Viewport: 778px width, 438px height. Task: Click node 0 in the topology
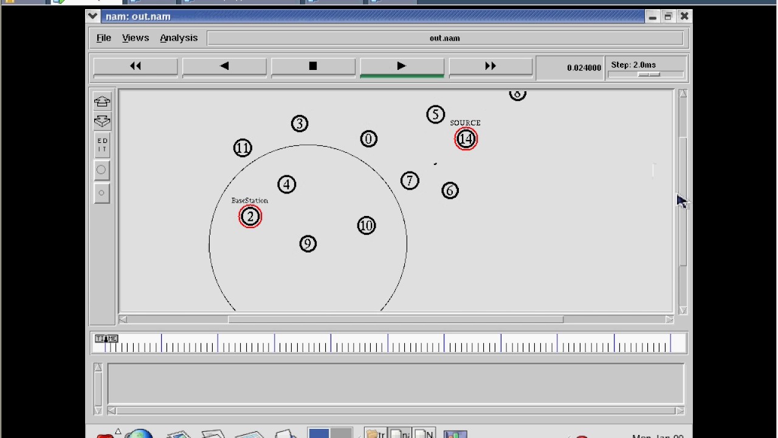pos(368,139)
